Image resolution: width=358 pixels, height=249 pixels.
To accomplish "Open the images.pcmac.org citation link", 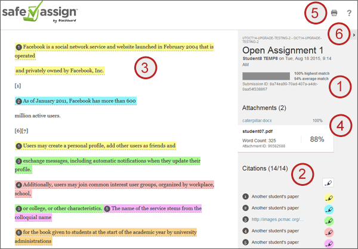I will [x=277, y=219].
